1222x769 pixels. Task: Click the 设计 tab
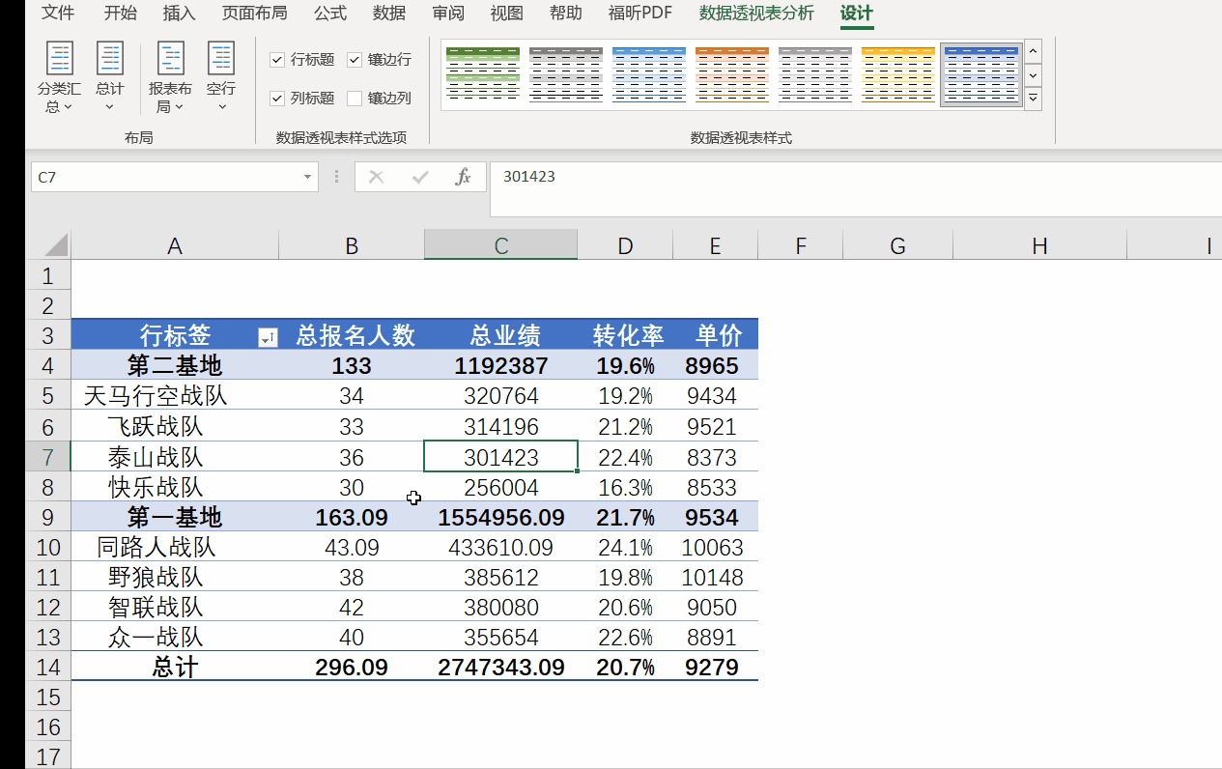coord(856,13)
